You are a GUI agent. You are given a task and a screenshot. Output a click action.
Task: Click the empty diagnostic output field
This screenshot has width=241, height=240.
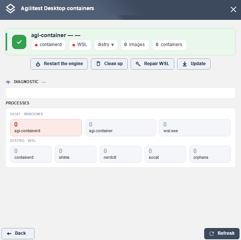point(120,93)
